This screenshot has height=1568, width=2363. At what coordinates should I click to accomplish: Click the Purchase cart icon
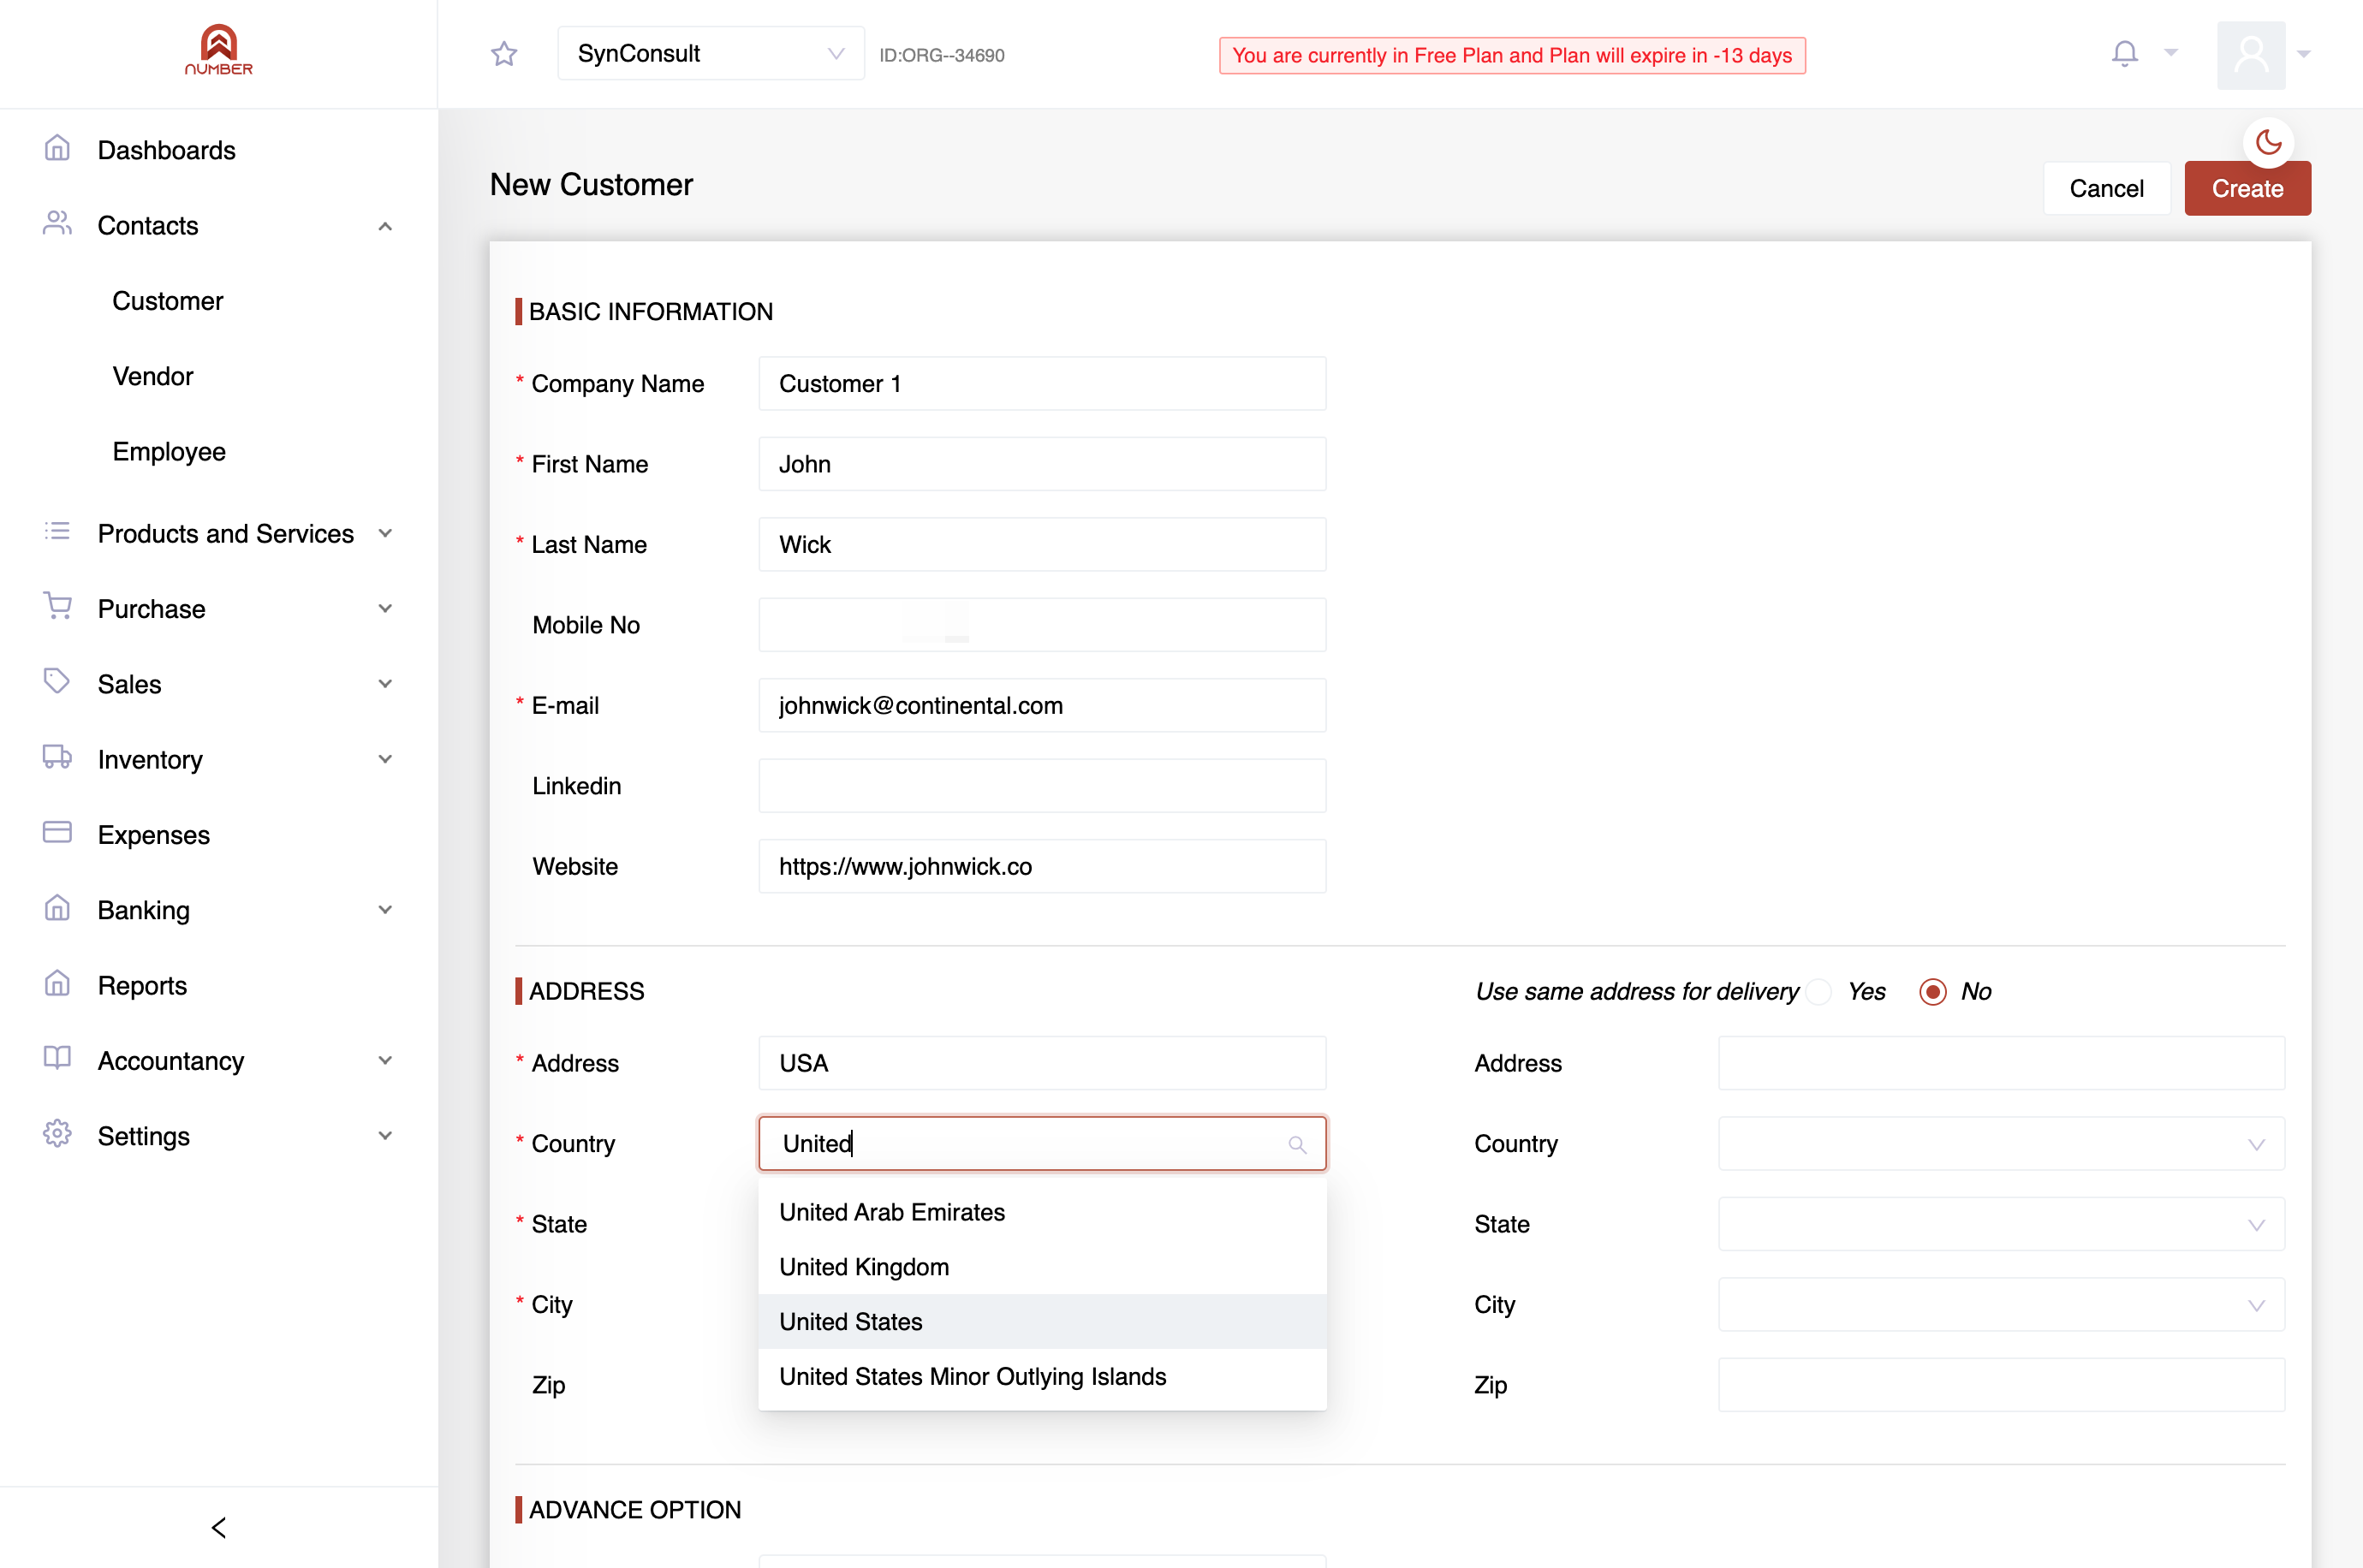coord(57,607)
